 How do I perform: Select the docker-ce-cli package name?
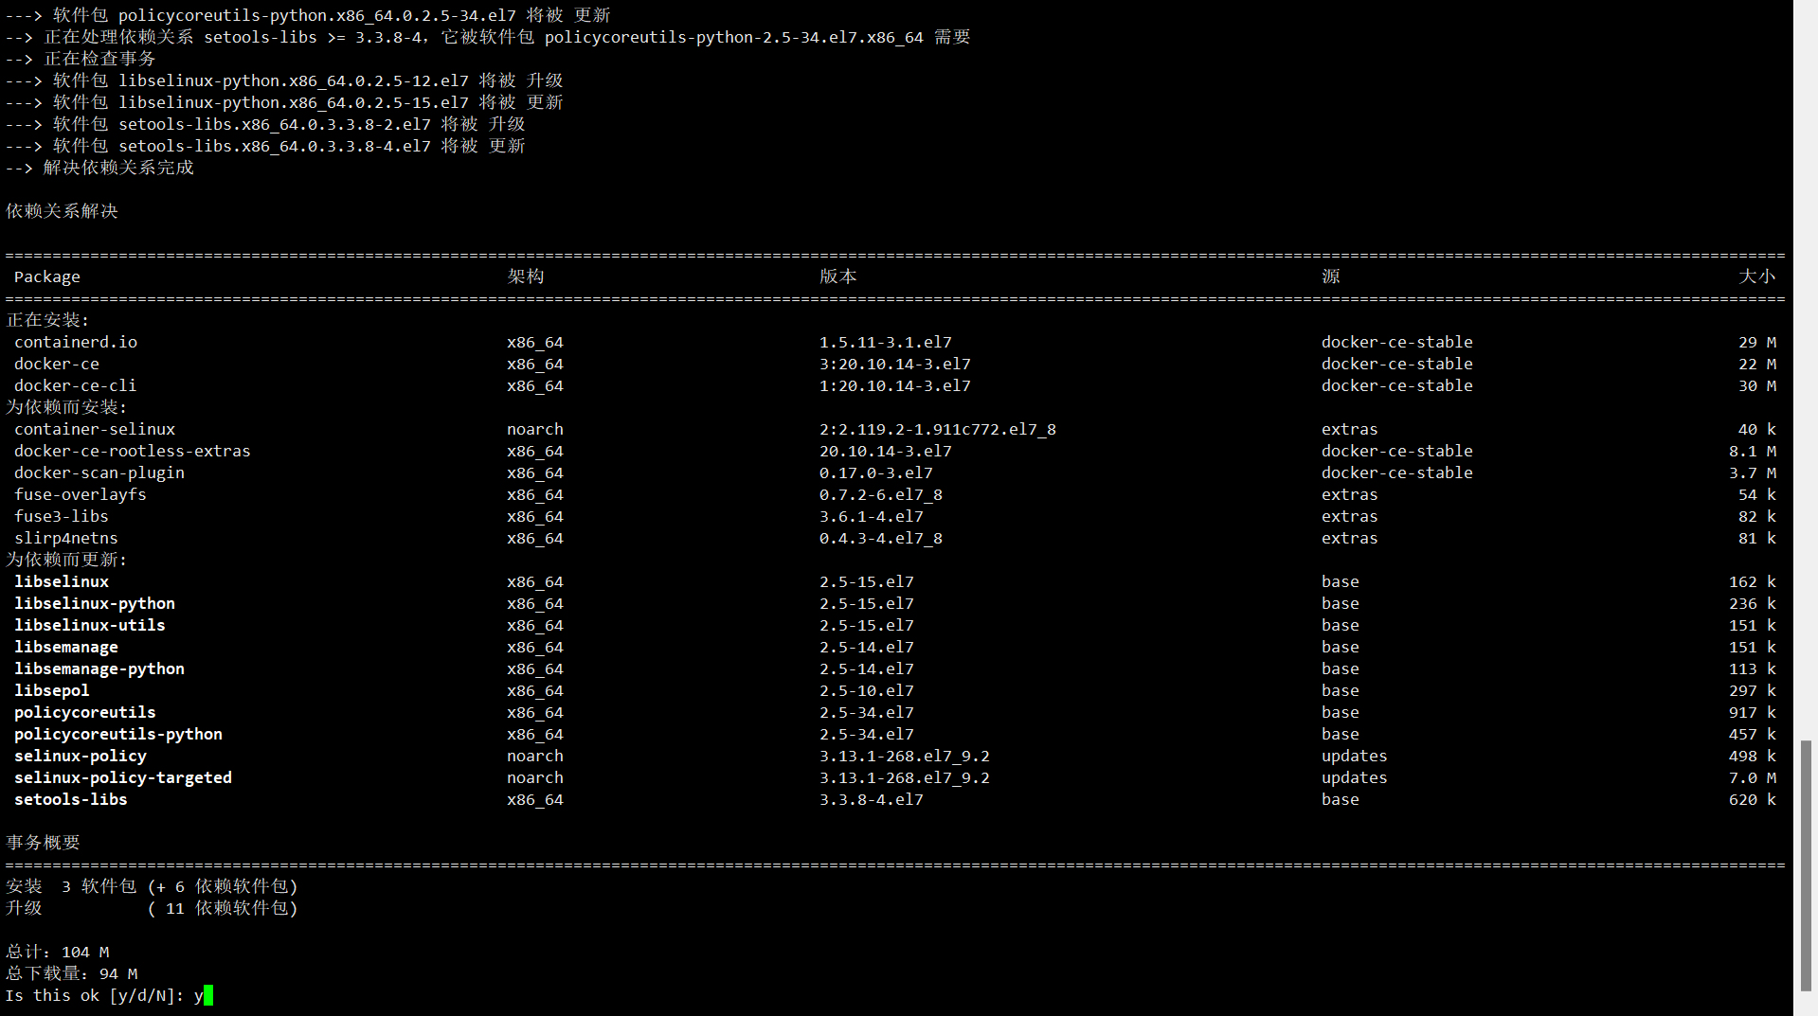[76, 385]
